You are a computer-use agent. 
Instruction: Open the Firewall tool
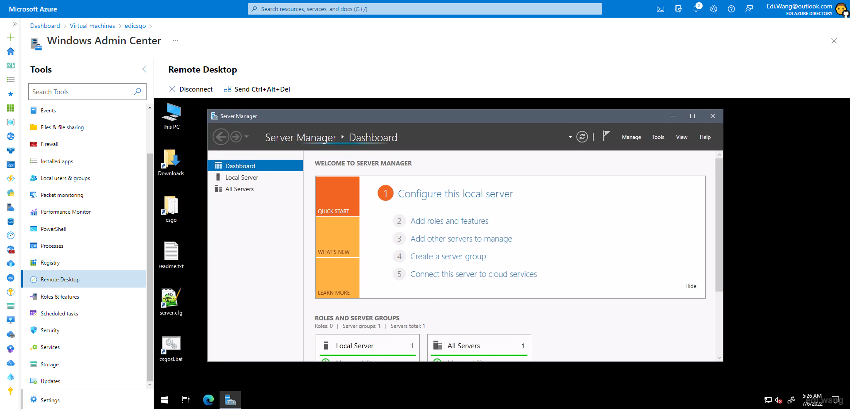[84, 144]
